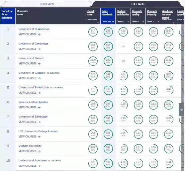
Task: Click Glasgow's IN CLEARING label
Action: click(53, 73)
